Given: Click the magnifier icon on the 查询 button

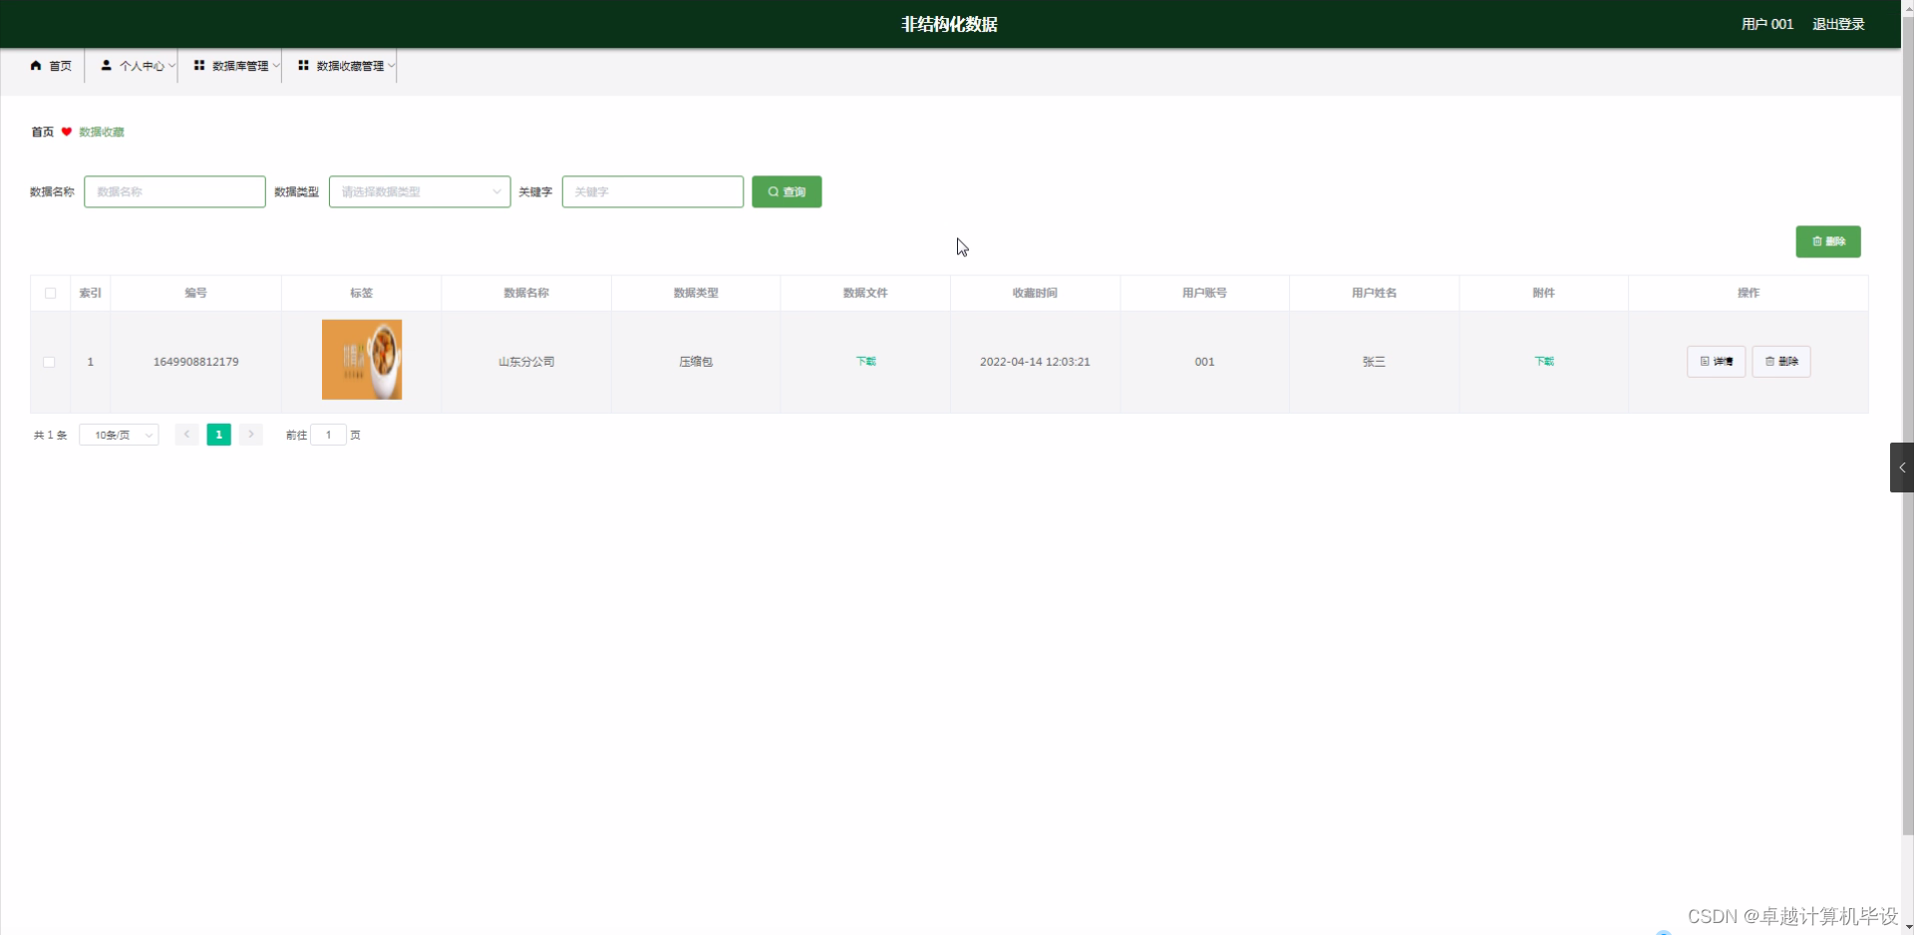Looking at the screenshot, I should click(775, 191).
